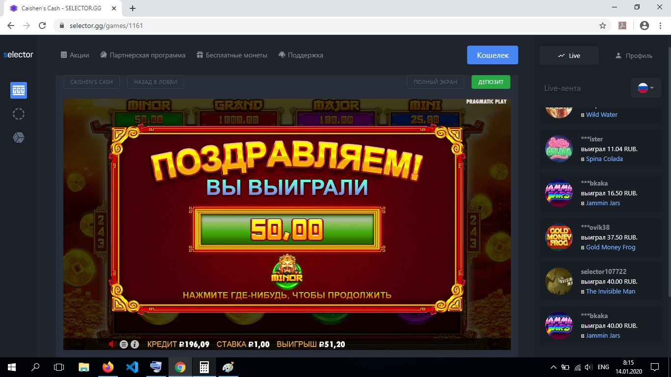Click the Ставка ₽1,00 bet text

(x=243, y=345)
